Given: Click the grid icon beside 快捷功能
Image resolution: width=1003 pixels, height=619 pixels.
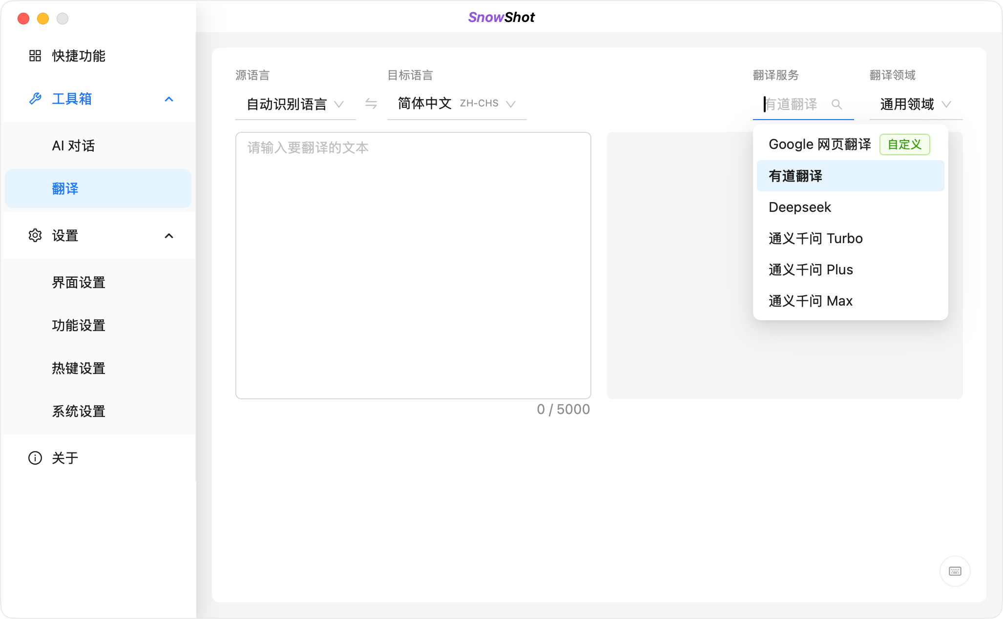Looking at the screenshot, I should (35, 56).
